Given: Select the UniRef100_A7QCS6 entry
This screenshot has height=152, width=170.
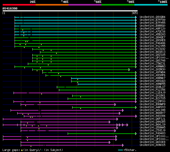Looking at the screenshot, I should pos(152,32).
